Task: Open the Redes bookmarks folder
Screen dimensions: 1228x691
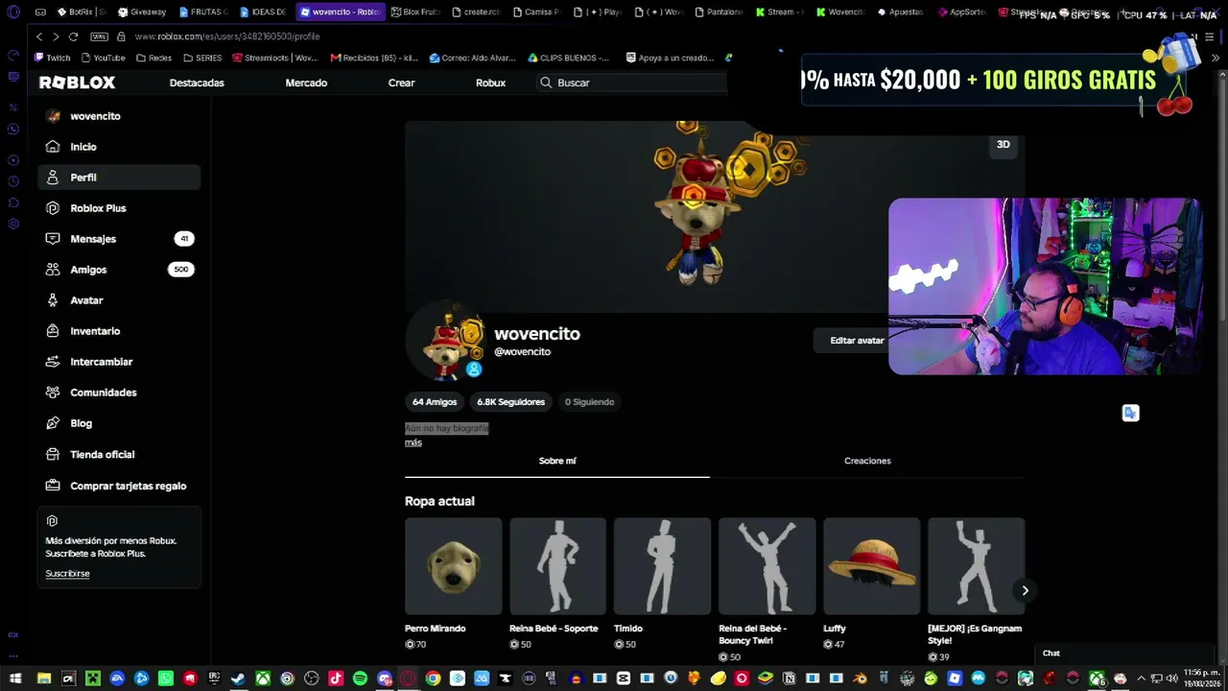Action: click(x=153, y=58)
